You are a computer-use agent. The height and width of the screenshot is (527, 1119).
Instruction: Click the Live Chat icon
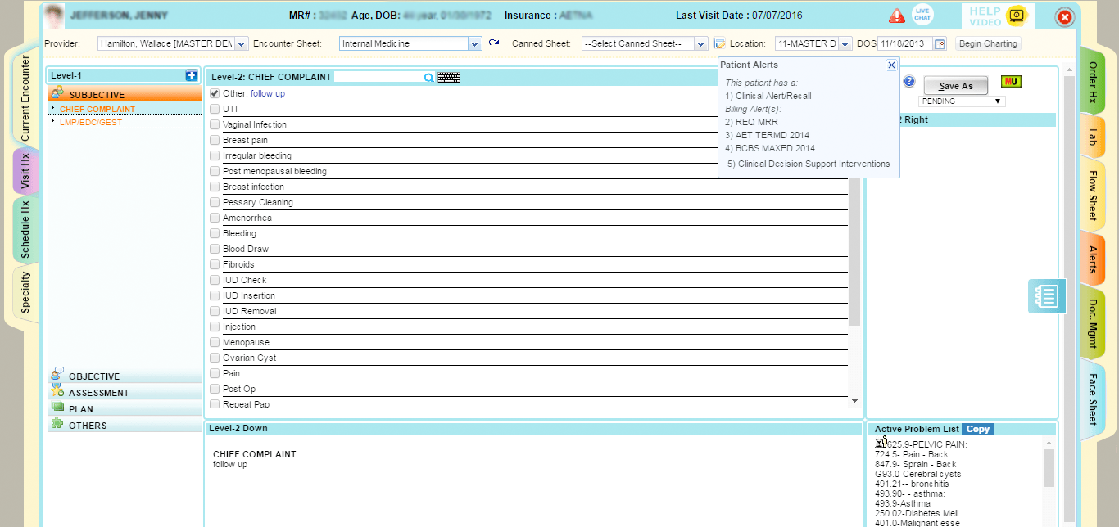tap(923, 14)
